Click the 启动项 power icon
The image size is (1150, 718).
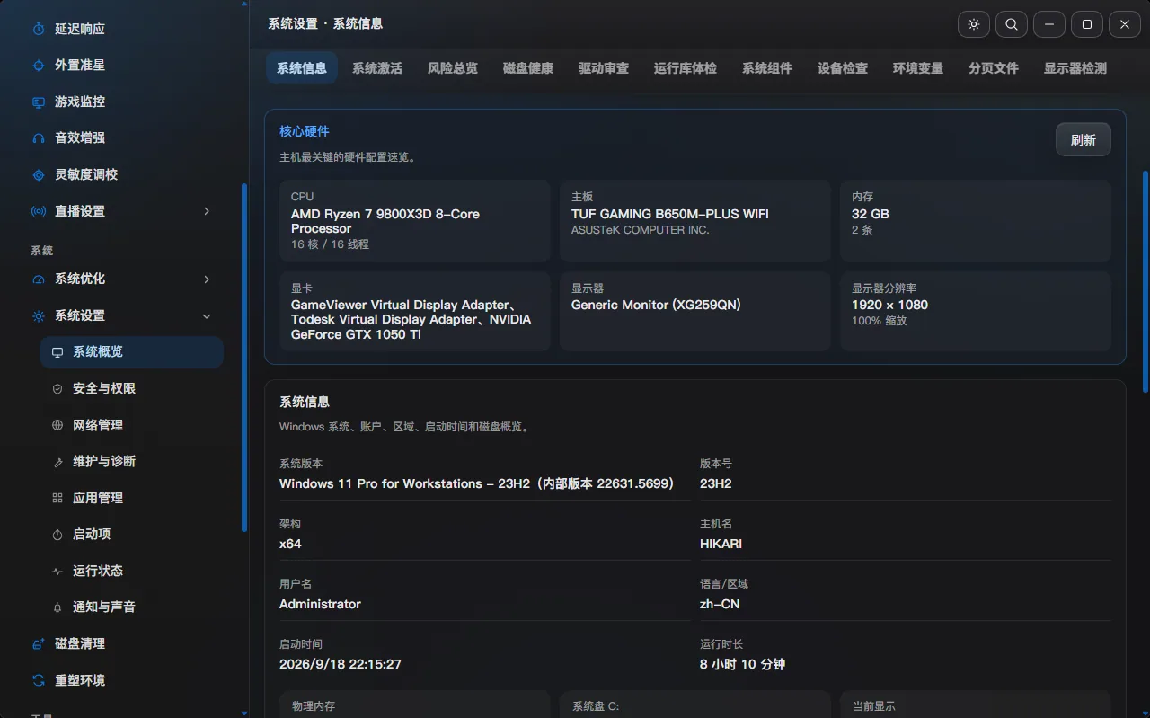click(x=57, y=535)
